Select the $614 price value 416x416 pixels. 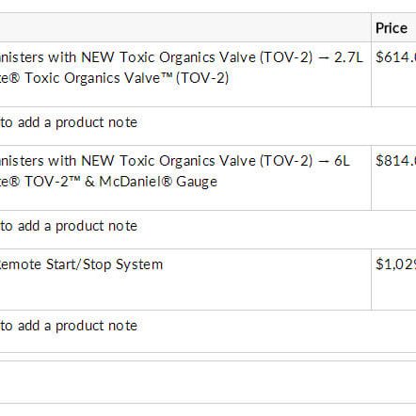point(396,57)
